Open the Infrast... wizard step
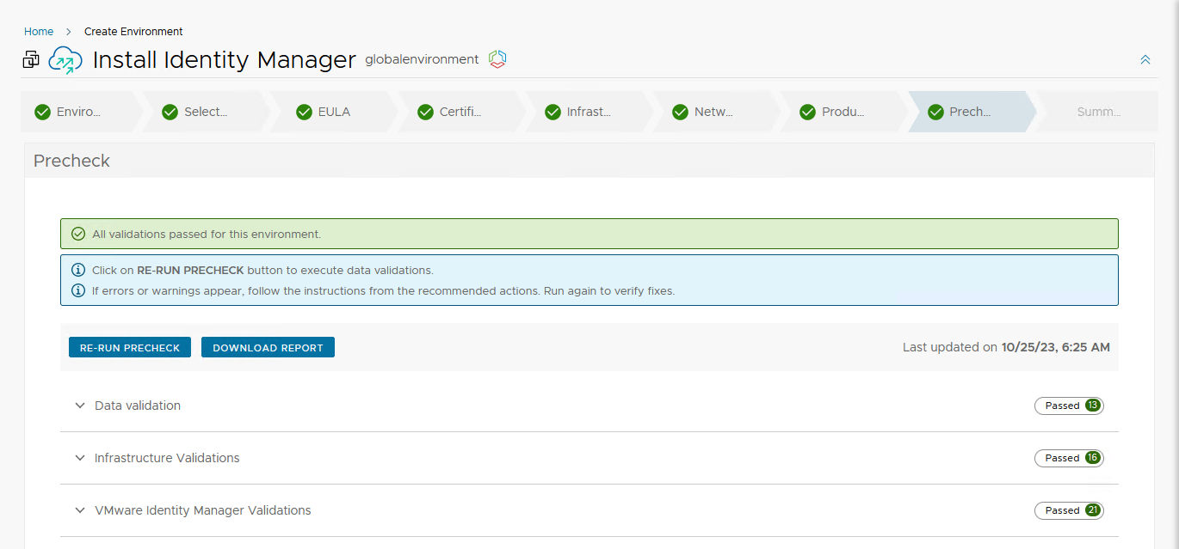This screenshot has height=549, width=1179. coord(589,112)
